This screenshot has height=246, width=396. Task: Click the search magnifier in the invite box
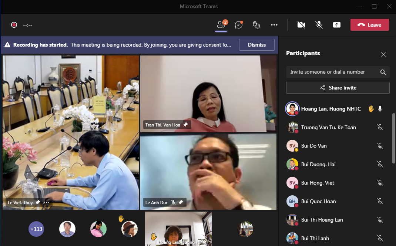click(383, 72)
